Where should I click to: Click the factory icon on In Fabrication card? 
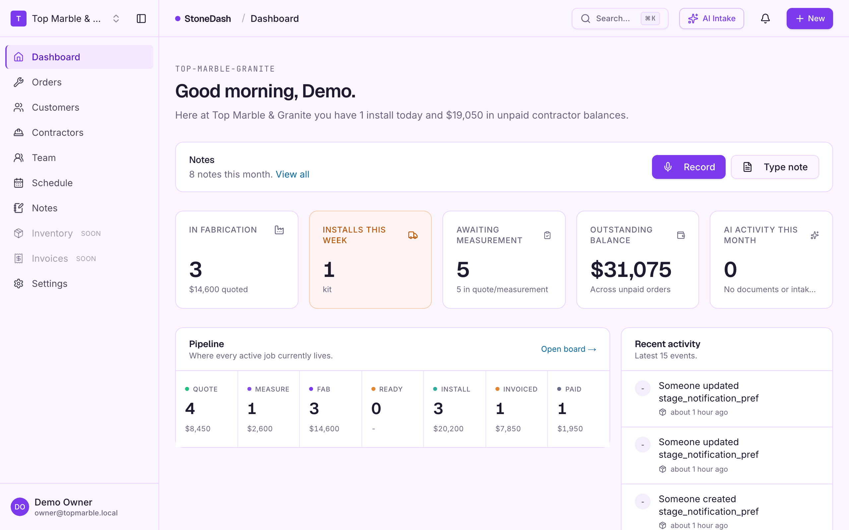[279, 230]
